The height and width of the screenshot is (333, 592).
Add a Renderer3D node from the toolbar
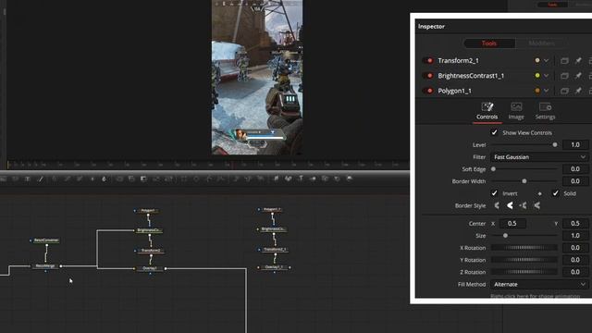(x=350, y=179)
